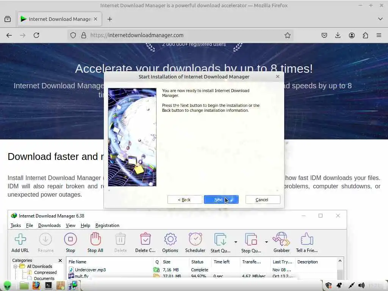The image size is (388, 291).
Task: Select All Downloads category
Action: (39, 266)
